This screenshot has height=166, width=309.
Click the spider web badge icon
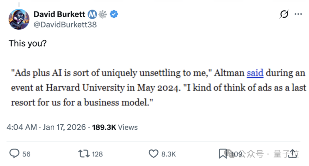click(x=103, y=14)
